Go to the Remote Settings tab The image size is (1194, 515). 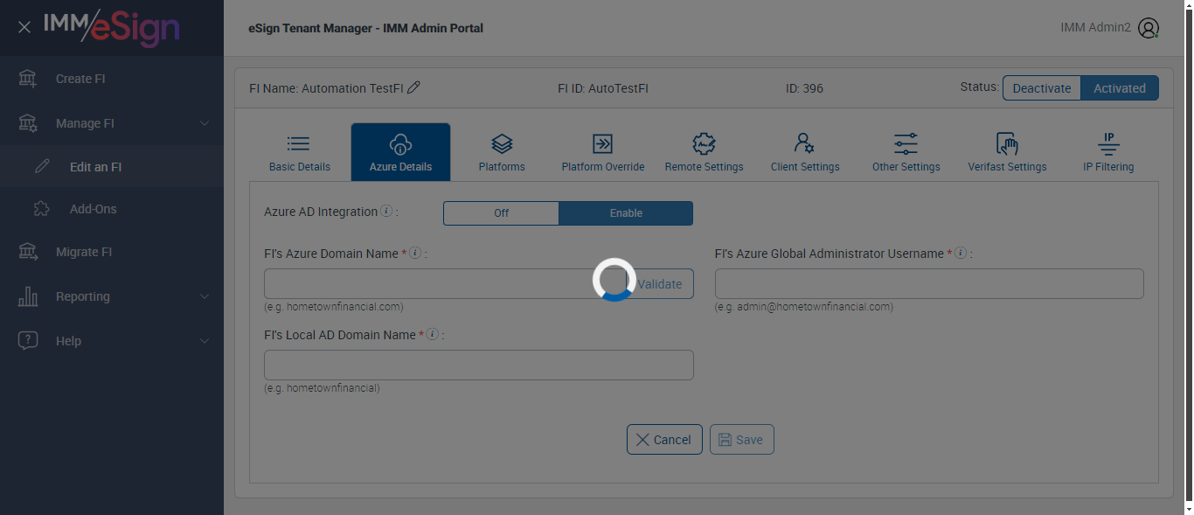(x=704, y=152)
